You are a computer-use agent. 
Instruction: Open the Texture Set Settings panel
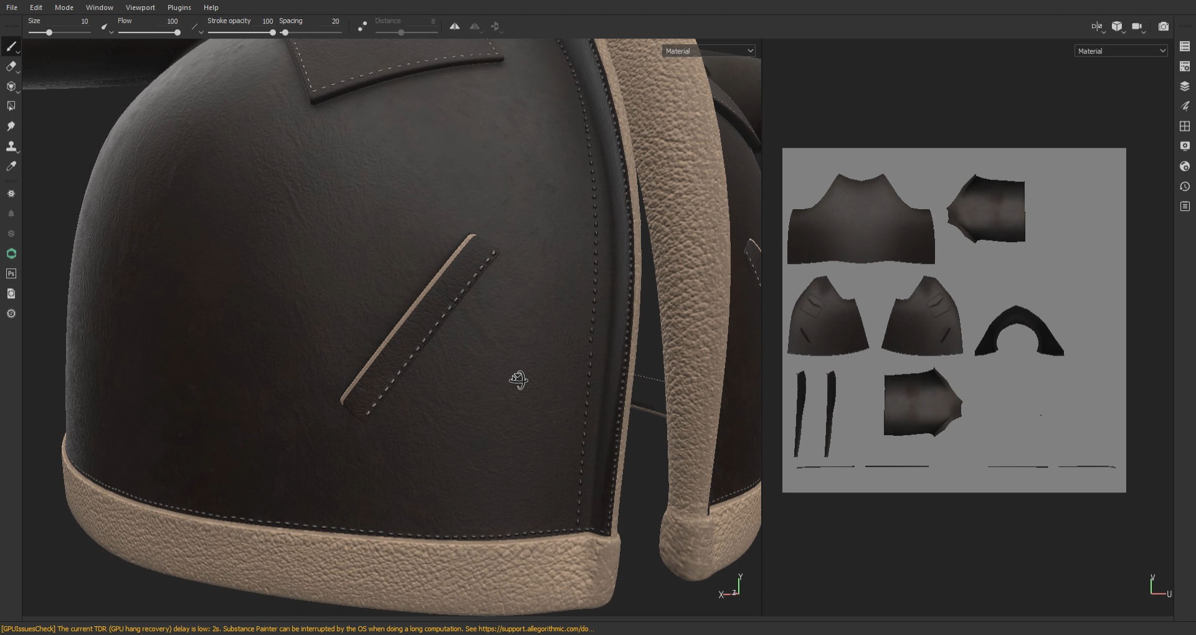click(x=1185, y=67)
